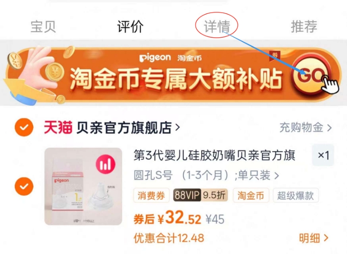The height and width of the screenshot is (254, 347).
Task: Open the pigeon nipple product thumbnail
Action: click(x=83, y=186)
